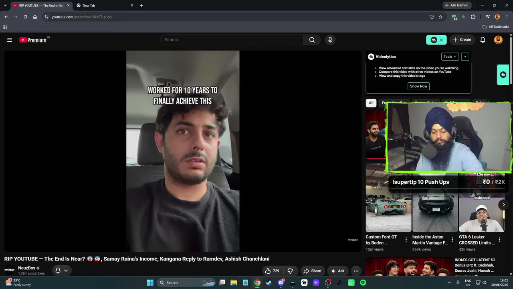Open the green extension with 13 badge

click(x=454, y=17)
